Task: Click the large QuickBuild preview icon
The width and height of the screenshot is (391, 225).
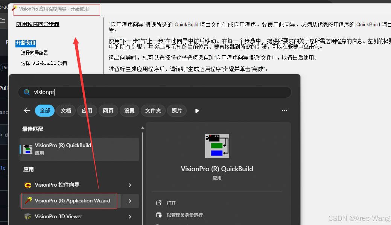Action: [217, 146]
